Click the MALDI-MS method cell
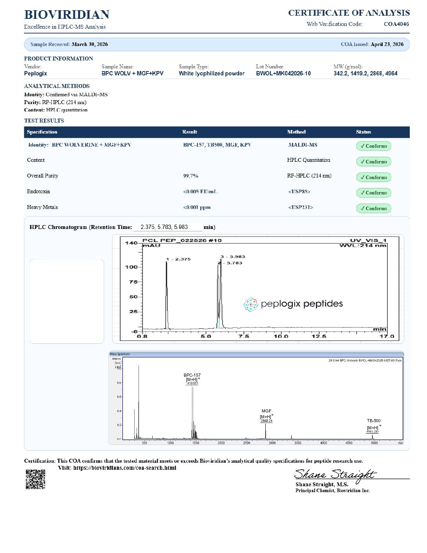 coord(303,145)
